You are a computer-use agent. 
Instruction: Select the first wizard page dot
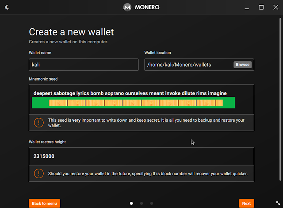tap(131, 204)
